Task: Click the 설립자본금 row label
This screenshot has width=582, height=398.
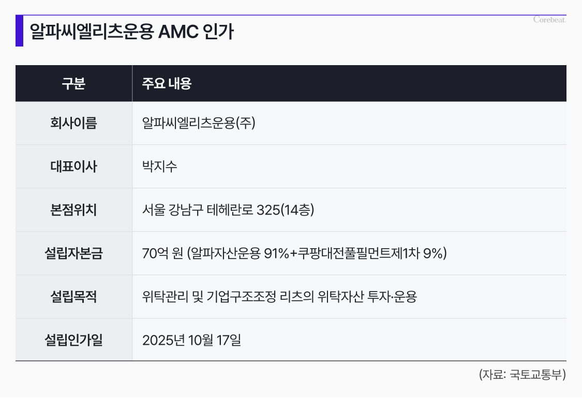Action: point(73,254)
